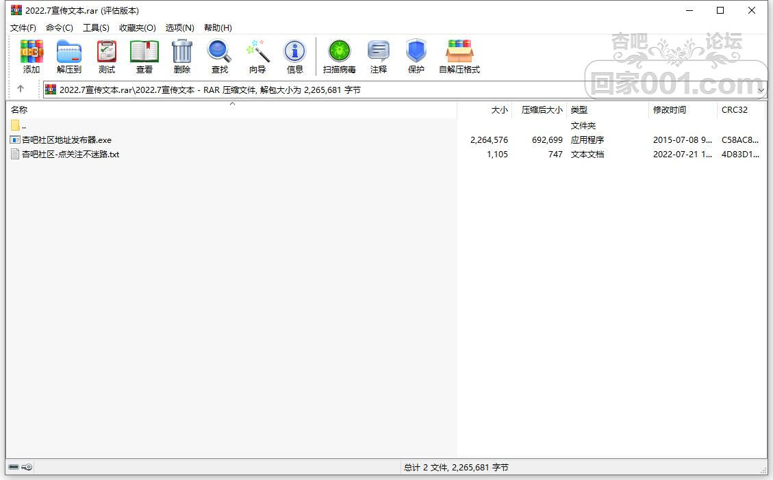Click the 文本文档 type cell
The image size is (773, 480).
(x=587, y=154)
